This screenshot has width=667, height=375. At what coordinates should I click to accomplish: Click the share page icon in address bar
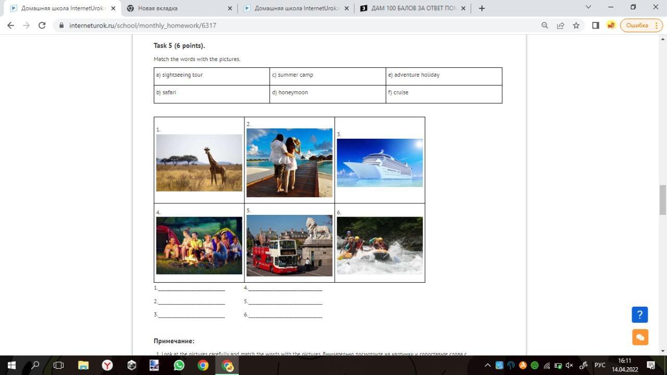coord(560,26)
